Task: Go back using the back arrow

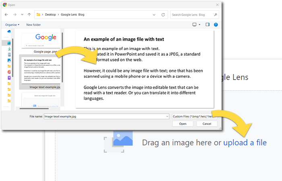Action: pyautogui.click(x=6, y=15)
